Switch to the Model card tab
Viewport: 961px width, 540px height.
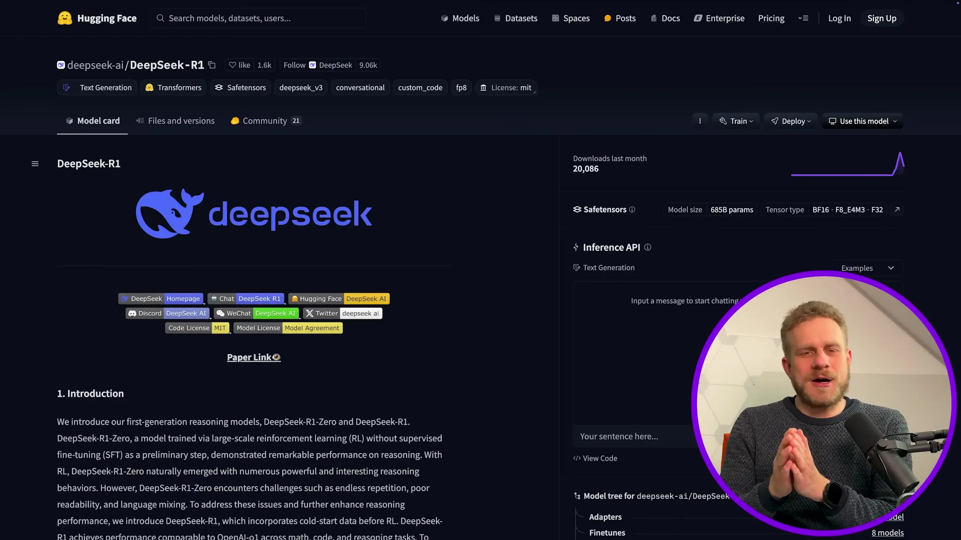pos(92,121)
